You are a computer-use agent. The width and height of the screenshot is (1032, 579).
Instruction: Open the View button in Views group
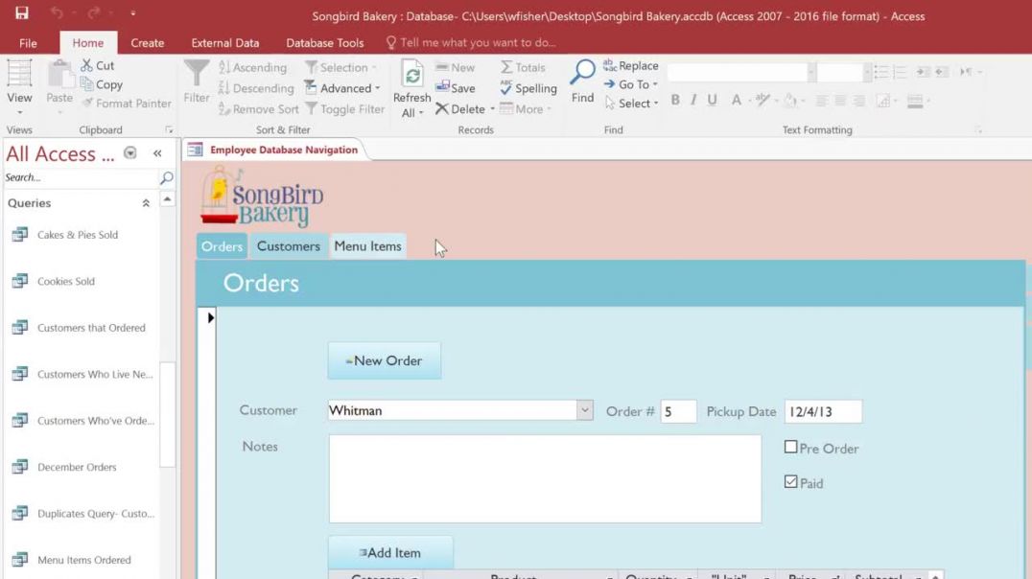pyautogui.click(x=19, y=87)
